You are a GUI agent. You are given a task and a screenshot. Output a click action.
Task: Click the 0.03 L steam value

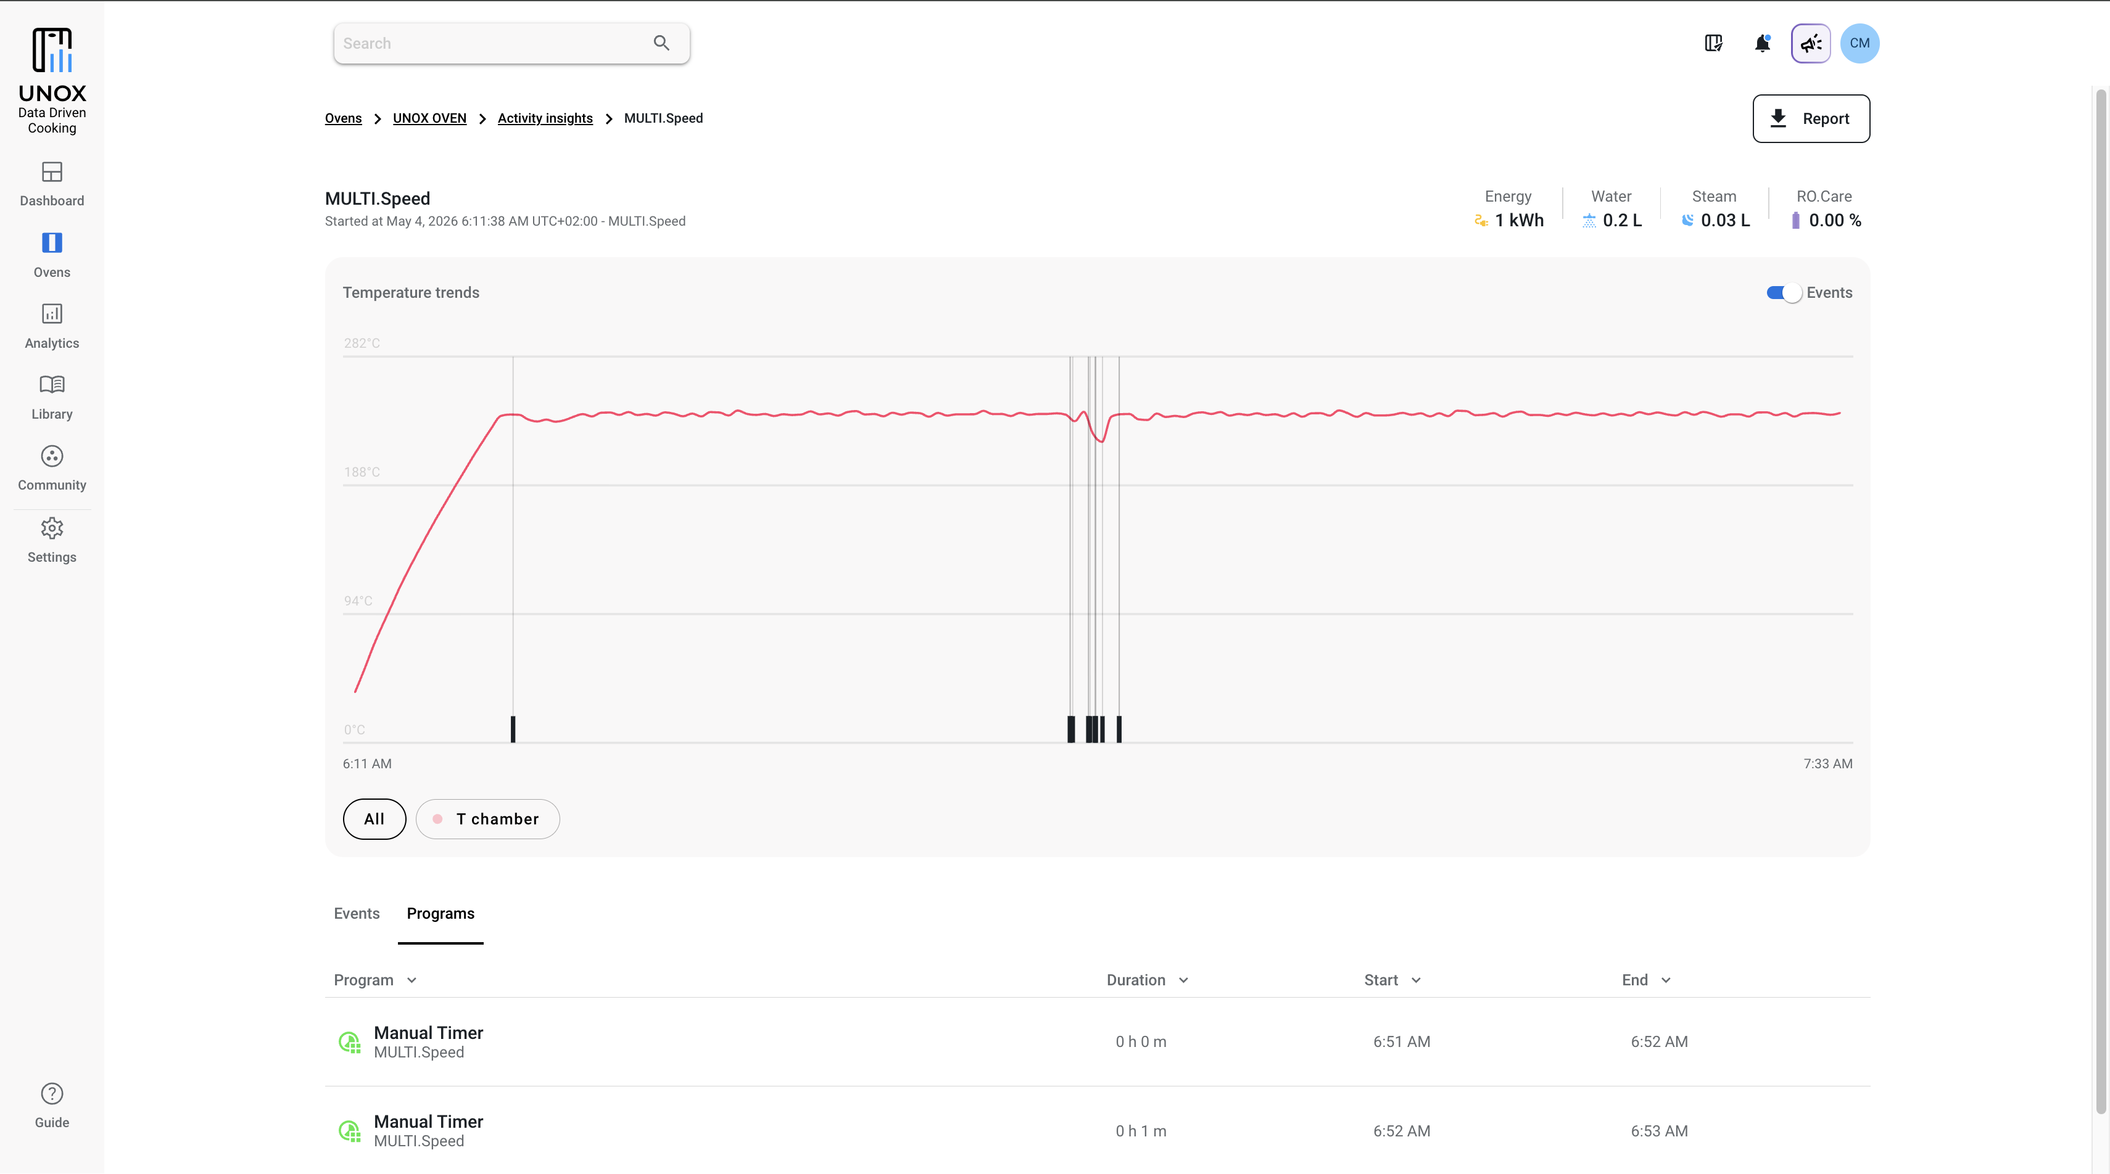(1725, 220)
